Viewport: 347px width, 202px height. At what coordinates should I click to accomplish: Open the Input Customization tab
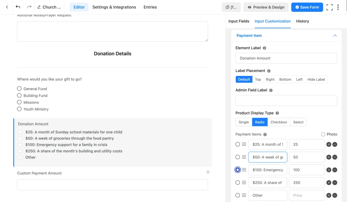[x=273, y=21]
